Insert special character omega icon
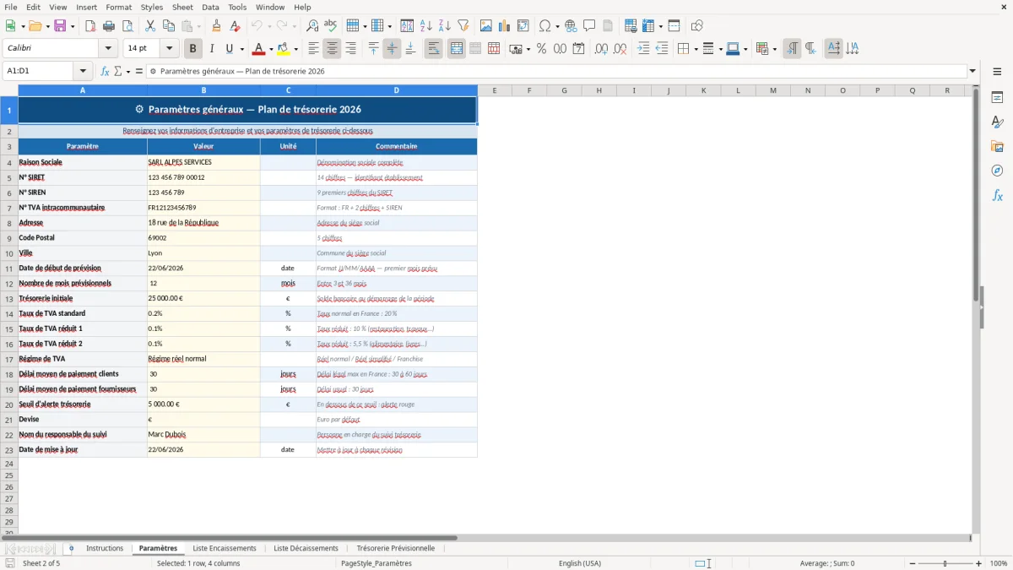Viewport: 1013px width, 570px height. click(544, 26)
